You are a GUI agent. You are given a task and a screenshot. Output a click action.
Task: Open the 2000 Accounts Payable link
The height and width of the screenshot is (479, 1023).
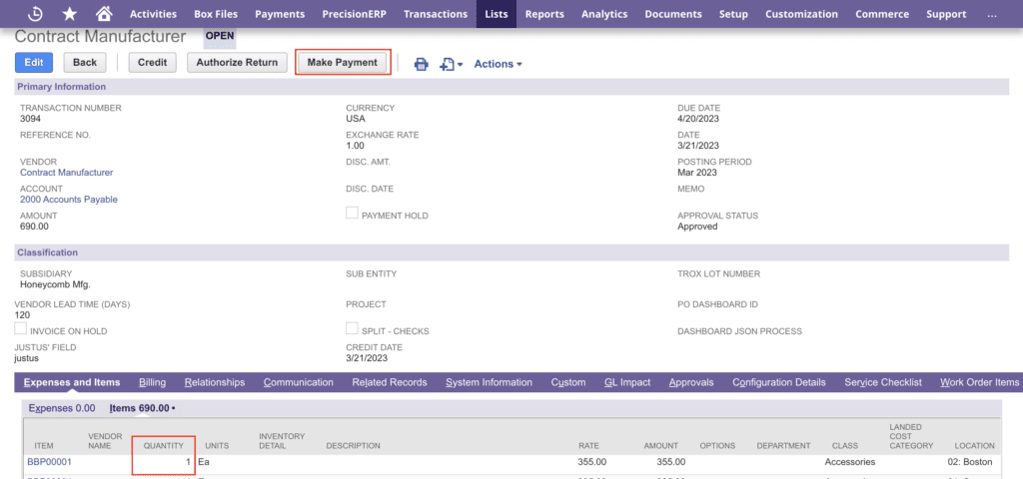(x=68, y=200)
